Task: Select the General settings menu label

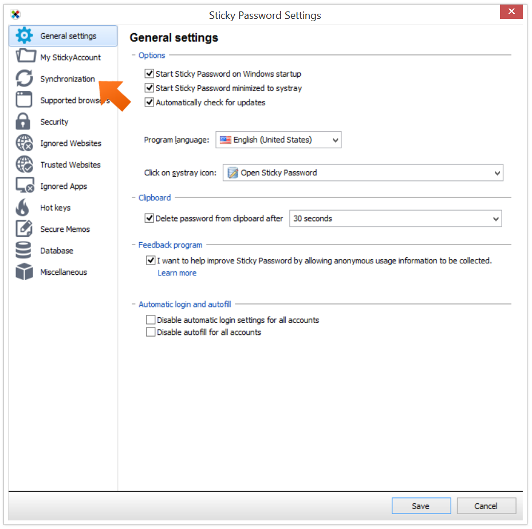Action: coord(68,36)
